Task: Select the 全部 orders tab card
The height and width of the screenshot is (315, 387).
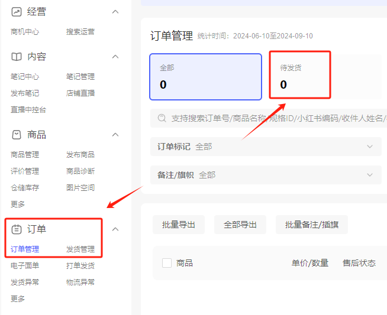Action: click(x=205, y=77)
